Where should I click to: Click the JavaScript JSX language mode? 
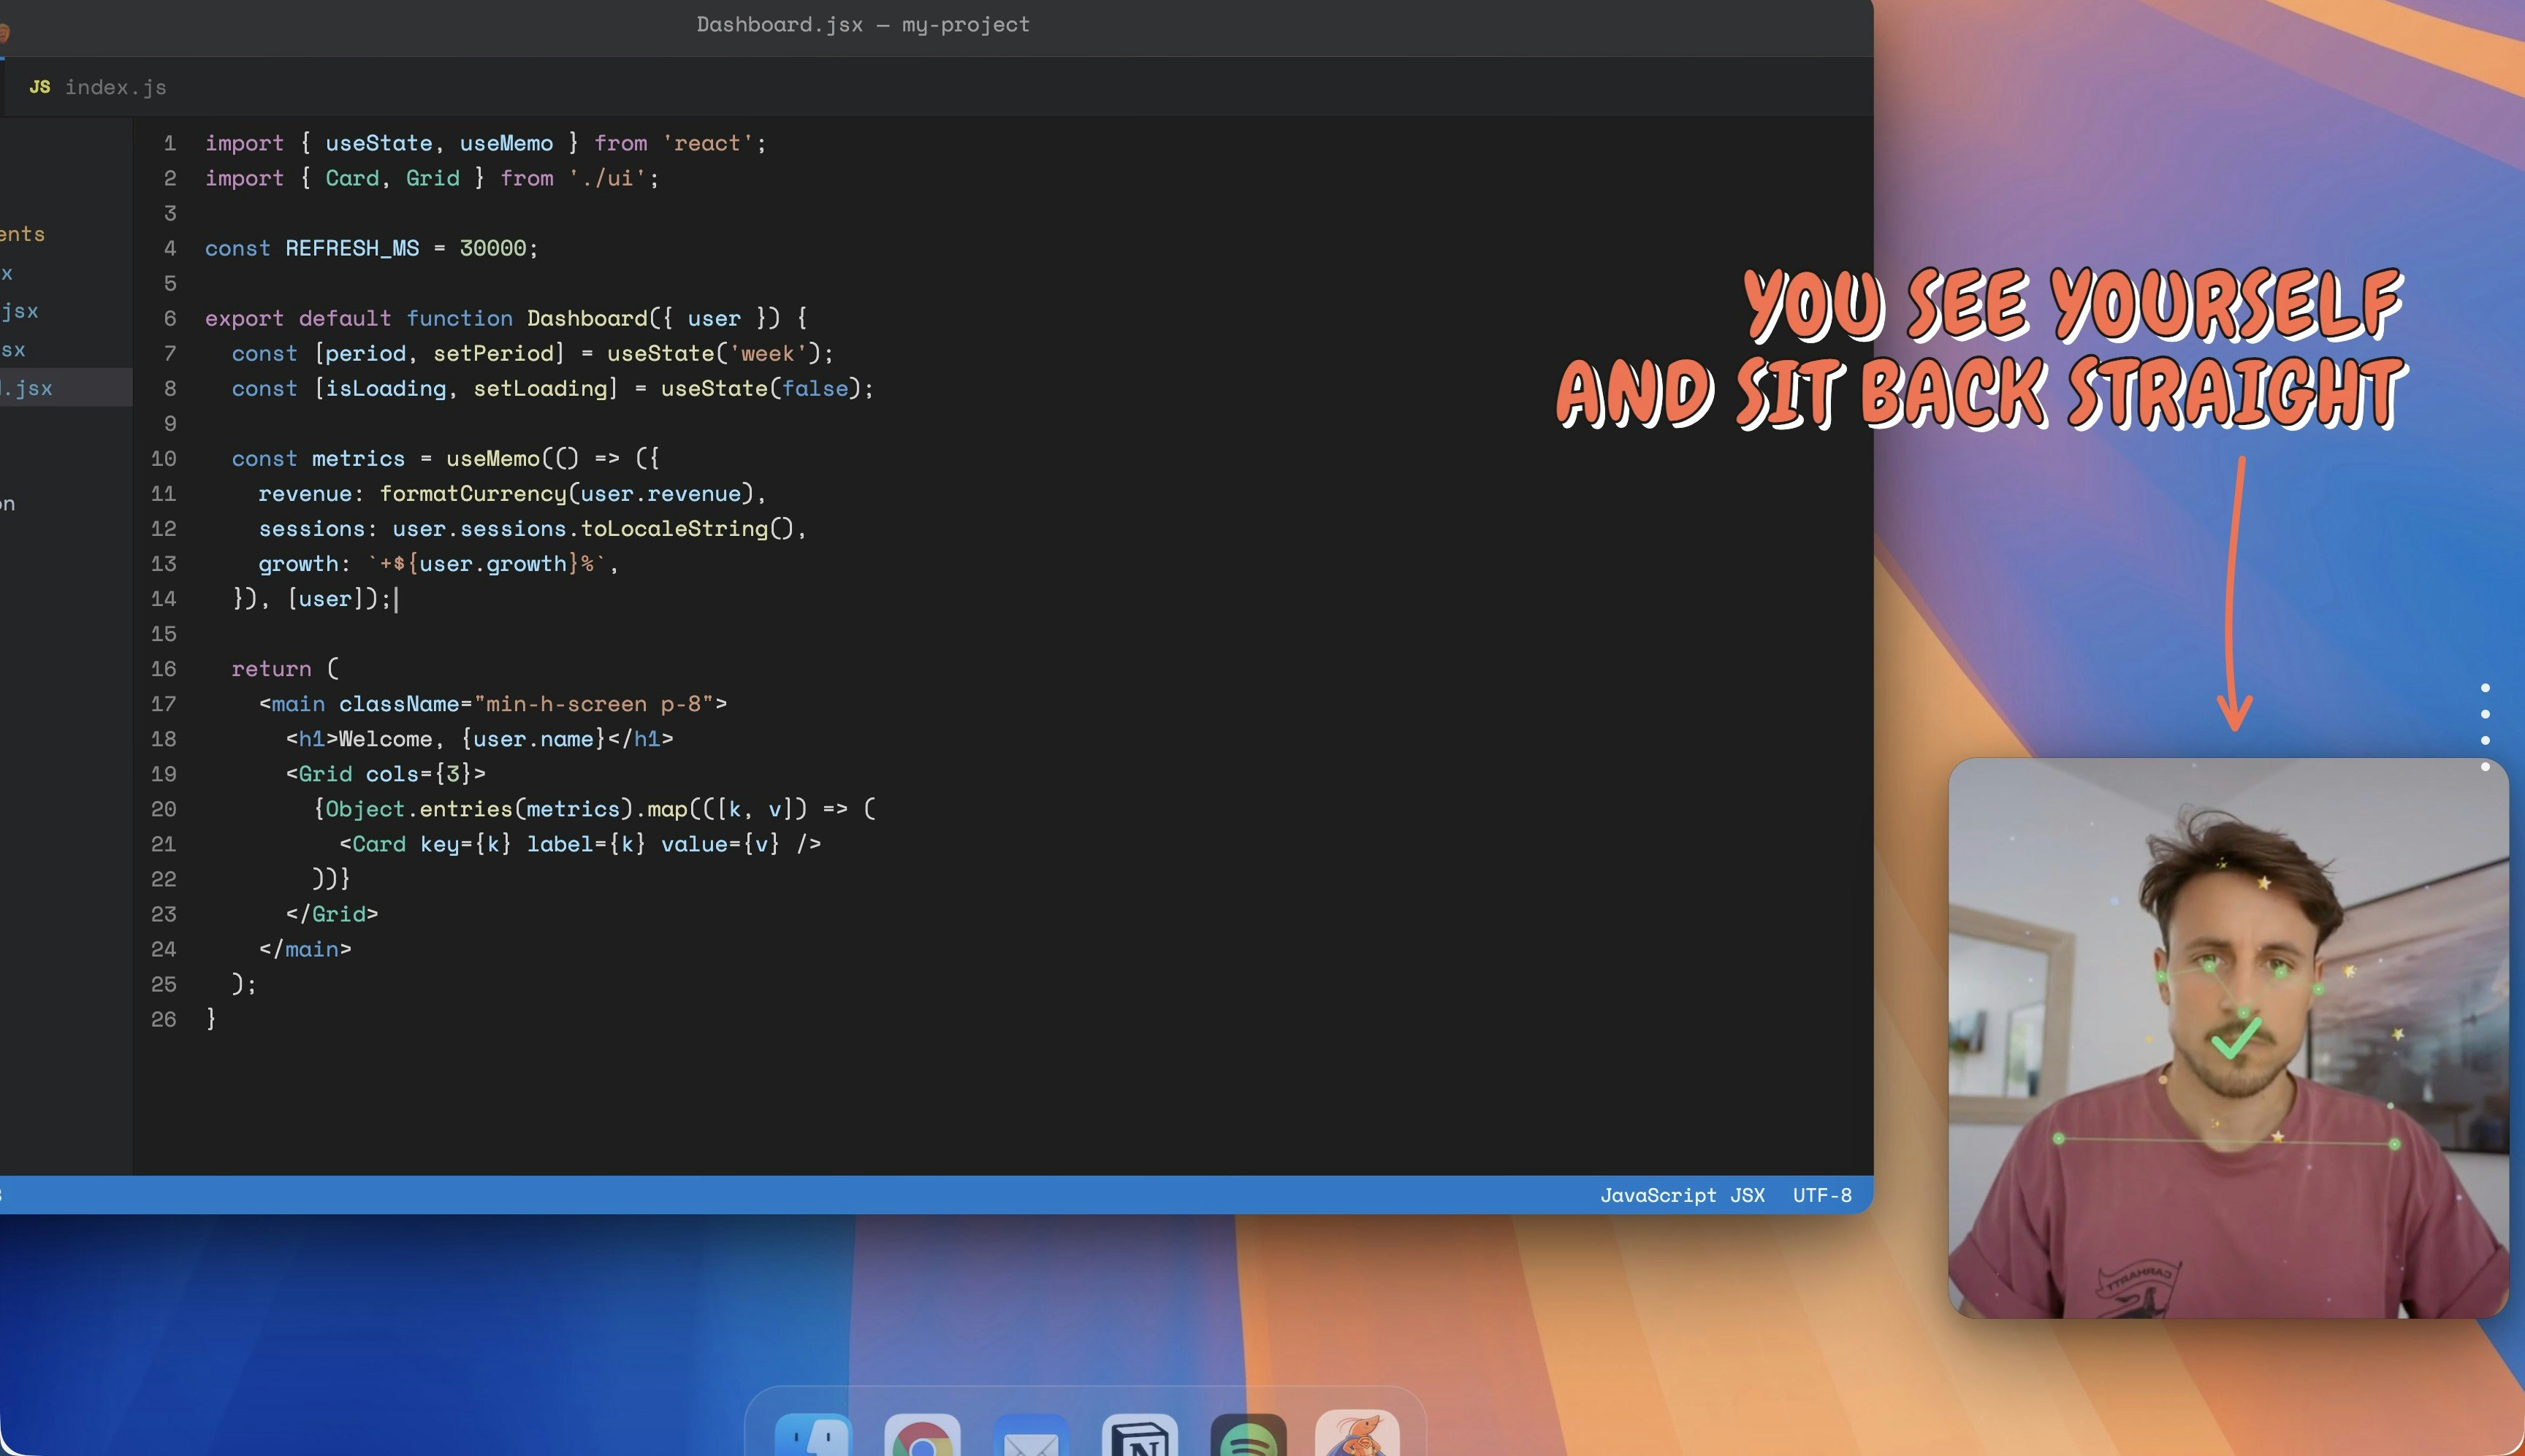click(1682, 1195)
